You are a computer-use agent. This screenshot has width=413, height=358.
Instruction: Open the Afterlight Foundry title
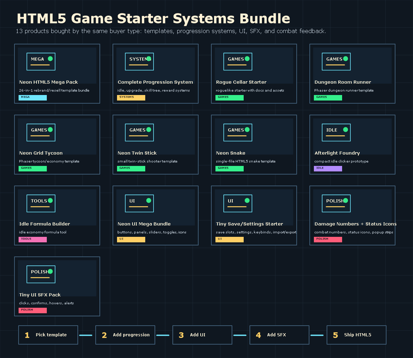coord(337,153)
